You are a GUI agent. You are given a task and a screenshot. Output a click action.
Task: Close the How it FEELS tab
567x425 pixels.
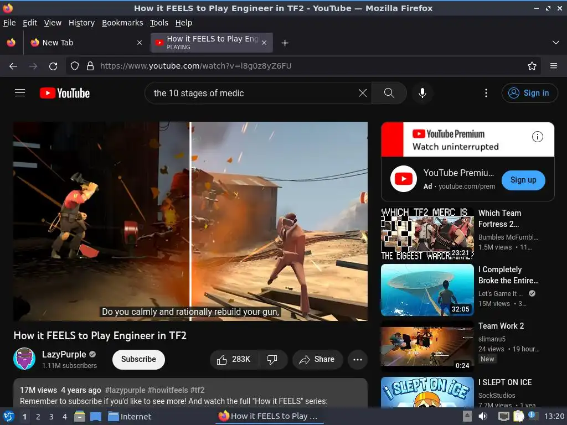[x=264, y=43]
